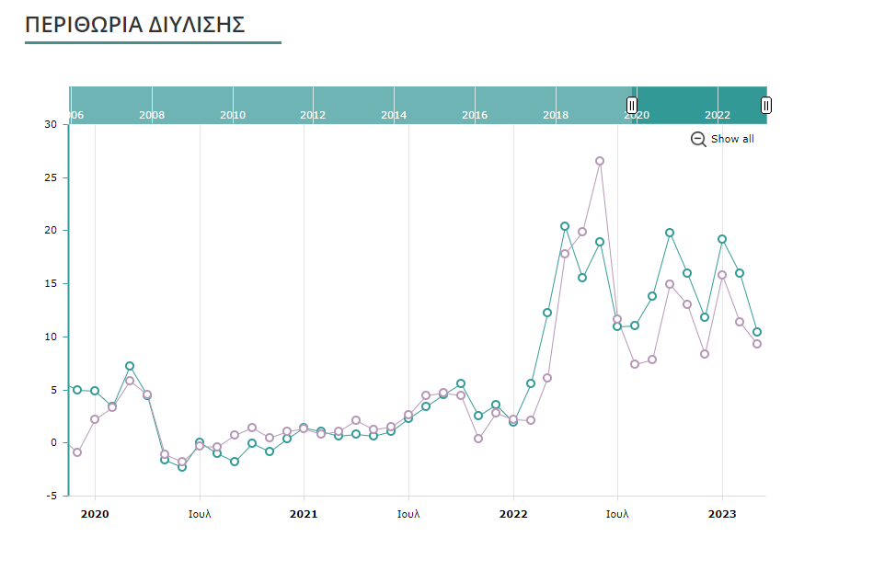The height and width of the screenshot is (571, 873).
Task: Click 2008 on the range scrollbar
Action: (x=152, y=115)
